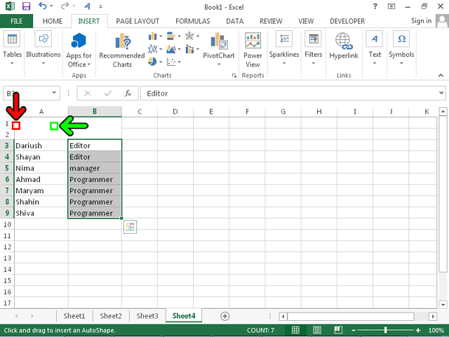Switch to Sheet2 tab
The image size is (449, 337).
click(111, 316)
